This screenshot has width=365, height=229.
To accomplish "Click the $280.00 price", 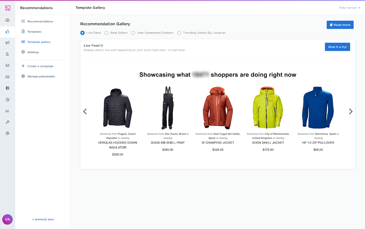I will coord(117,155).
